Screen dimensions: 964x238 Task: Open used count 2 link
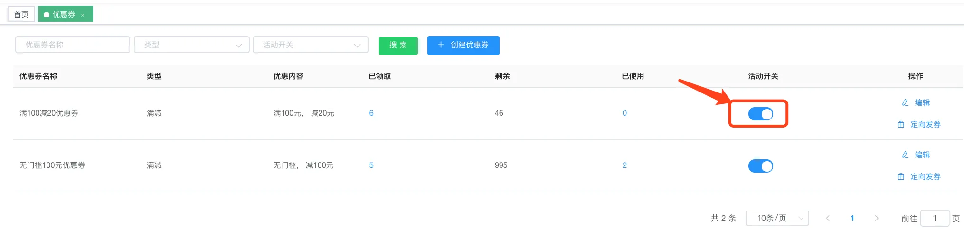[x=624, y=165]
